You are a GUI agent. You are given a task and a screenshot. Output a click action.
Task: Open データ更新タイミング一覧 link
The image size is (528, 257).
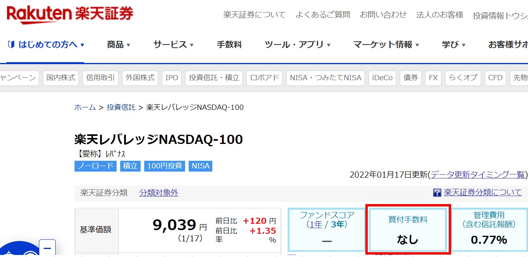pos(478,175)
